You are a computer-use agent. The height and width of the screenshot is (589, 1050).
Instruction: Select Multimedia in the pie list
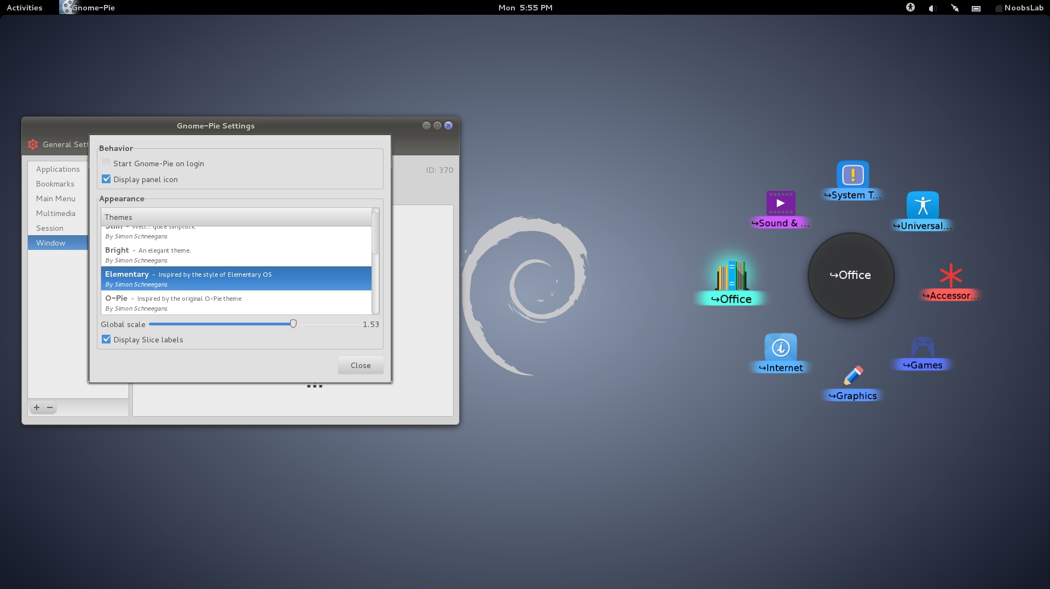click(x=58, y=213)
